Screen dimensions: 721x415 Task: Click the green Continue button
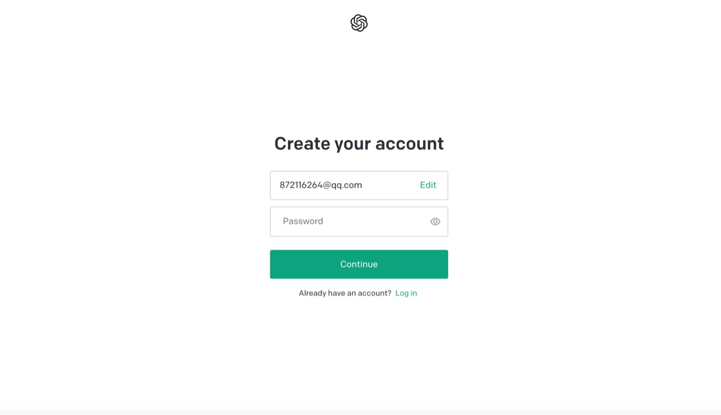click(x=359, y=264)
